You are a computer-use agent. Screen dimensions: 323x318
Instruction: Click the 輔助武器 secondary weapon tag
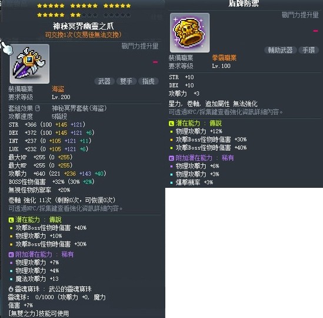click(x=281, y=50)
